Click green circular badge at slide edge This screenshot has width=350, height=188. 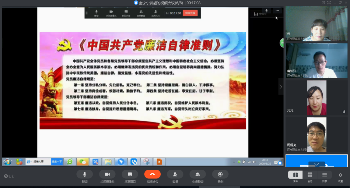pyautogui.click(x=282, y=43)
